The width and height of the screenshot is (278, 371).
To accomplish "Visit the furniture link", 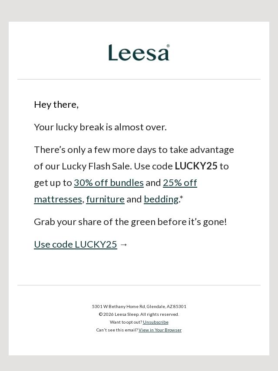I will tap(105, 199).
